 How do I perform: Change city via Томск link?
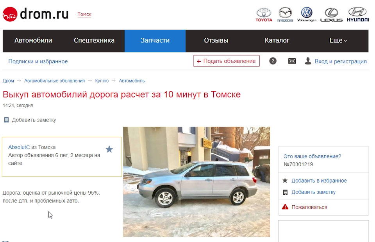click(84, 14)
